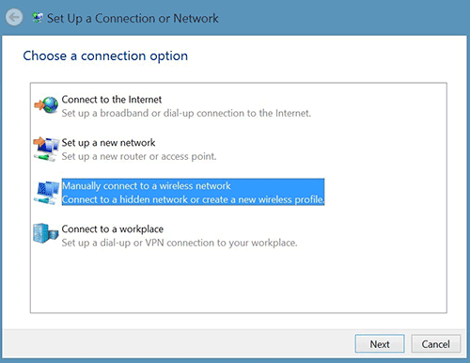Click the Set Up a Connection or Network title

(x=133, y=18)
